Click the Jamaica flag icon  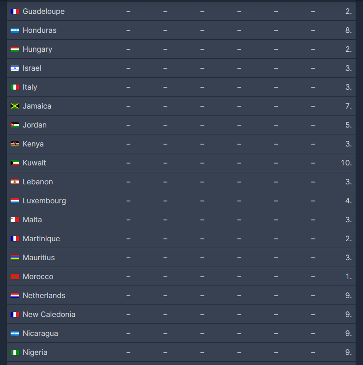[x=15, y=106]
